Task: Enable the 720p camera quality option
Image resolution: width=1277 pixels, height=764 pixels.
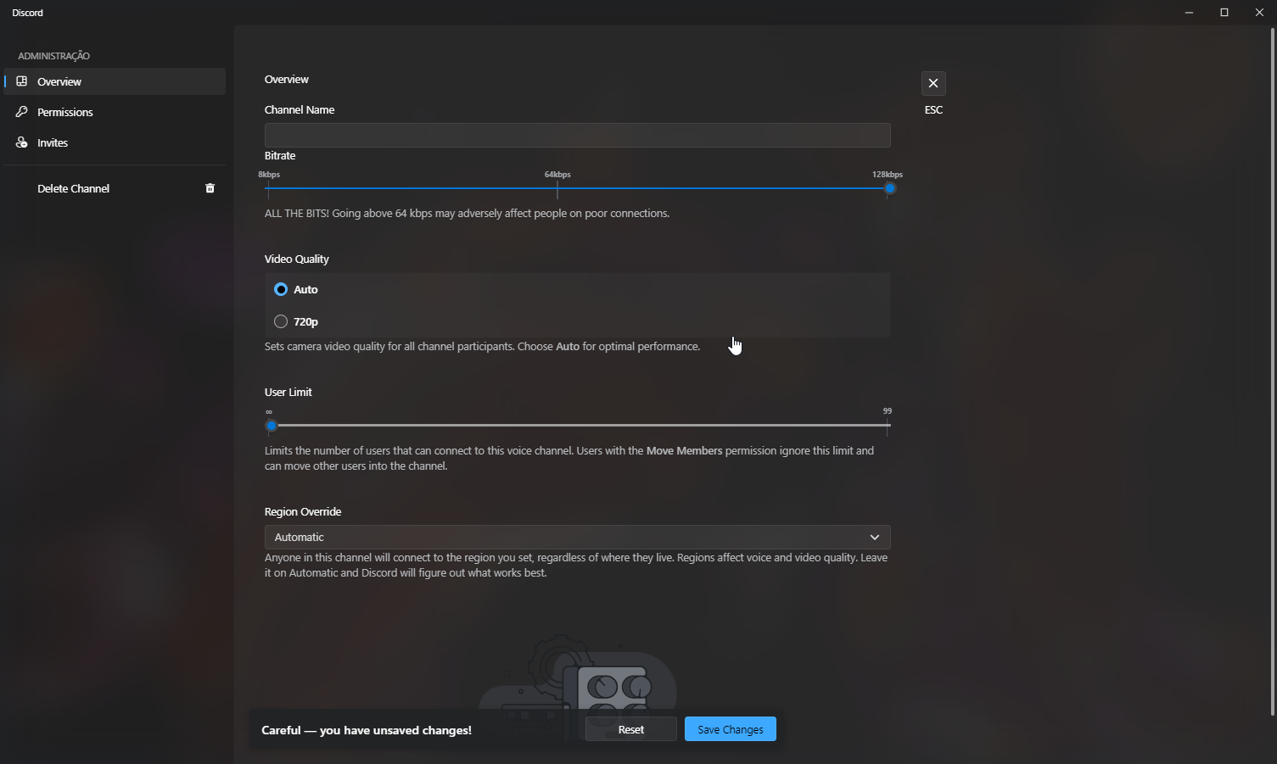Action: pos(280,321)
